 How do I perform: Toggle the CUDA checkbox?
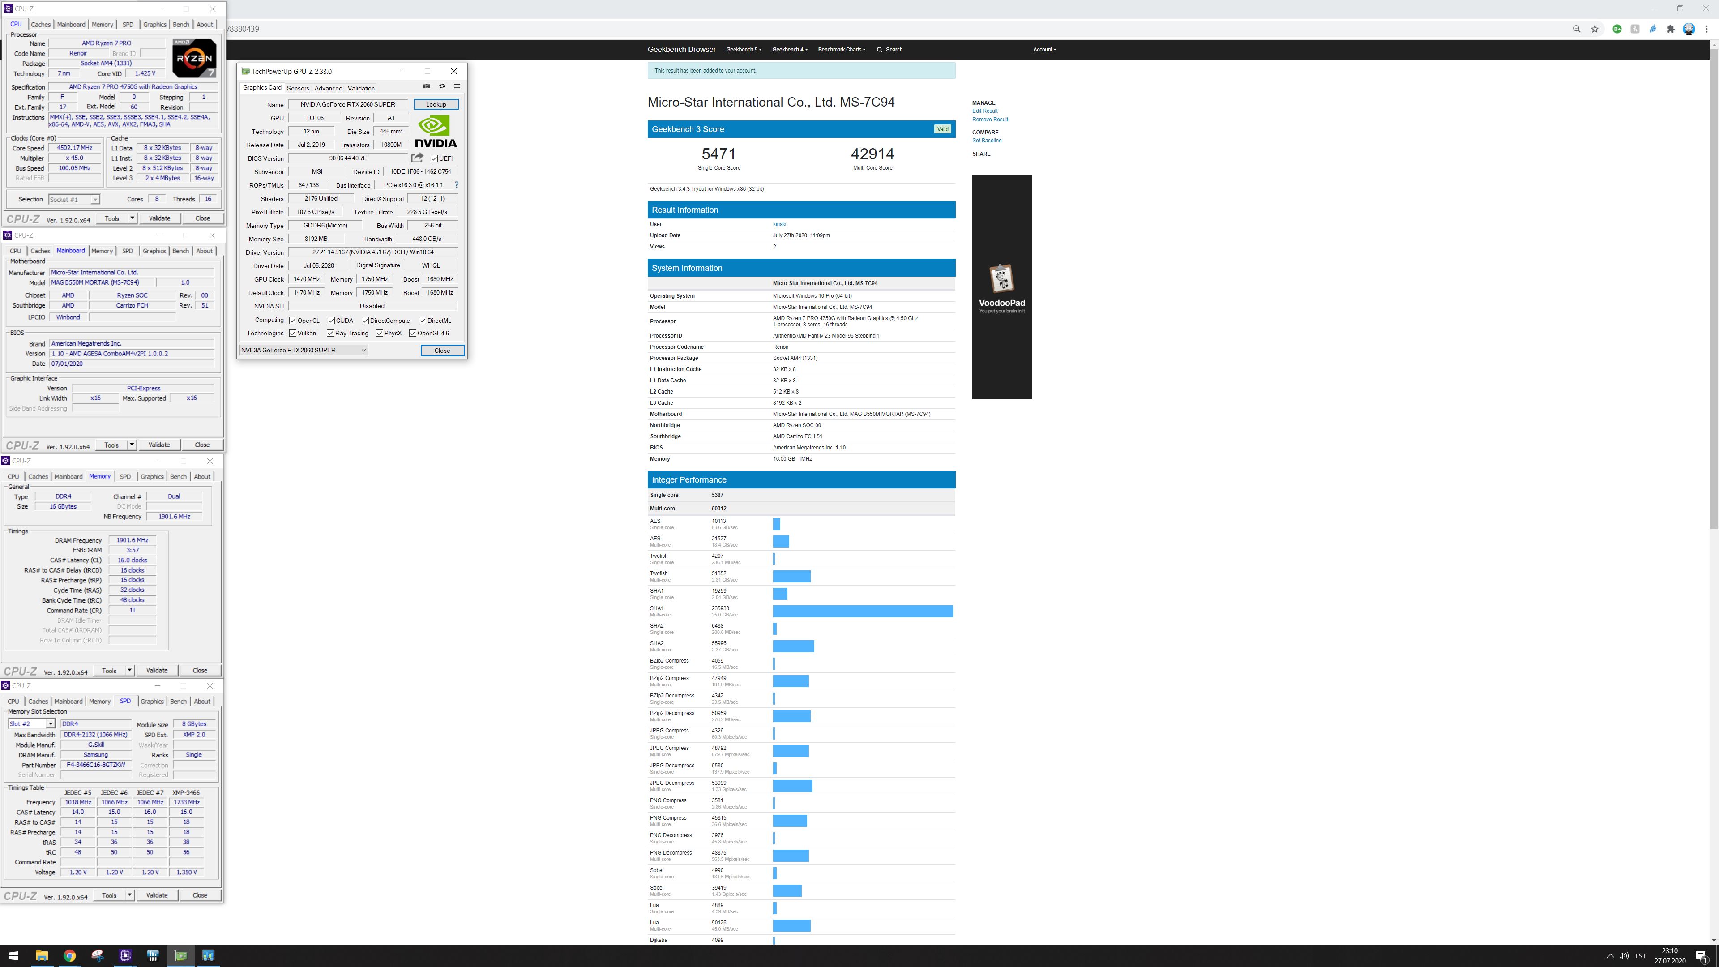point(331,321)
